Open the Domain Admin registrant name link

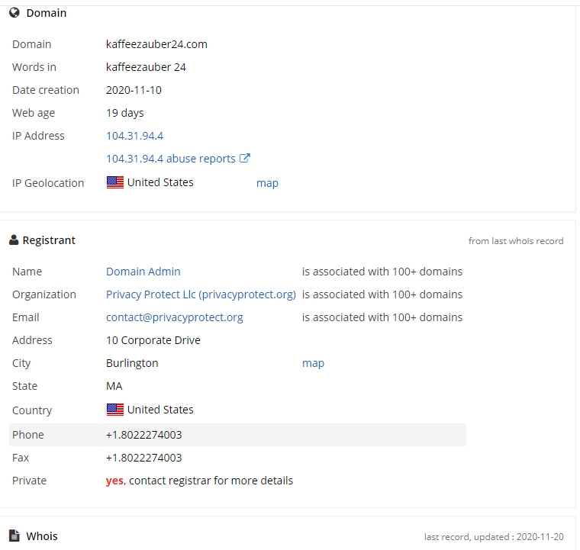143,272
